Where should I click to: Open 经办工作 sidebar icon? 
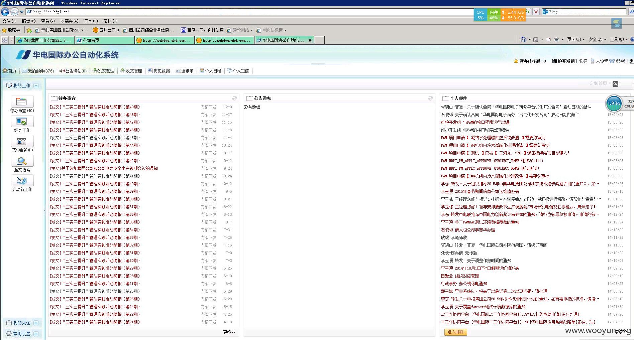[22, 122]
